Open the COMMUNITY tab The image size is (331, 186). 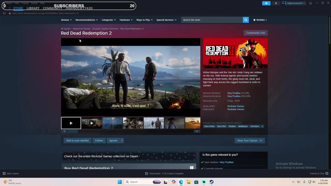(52, 8)
